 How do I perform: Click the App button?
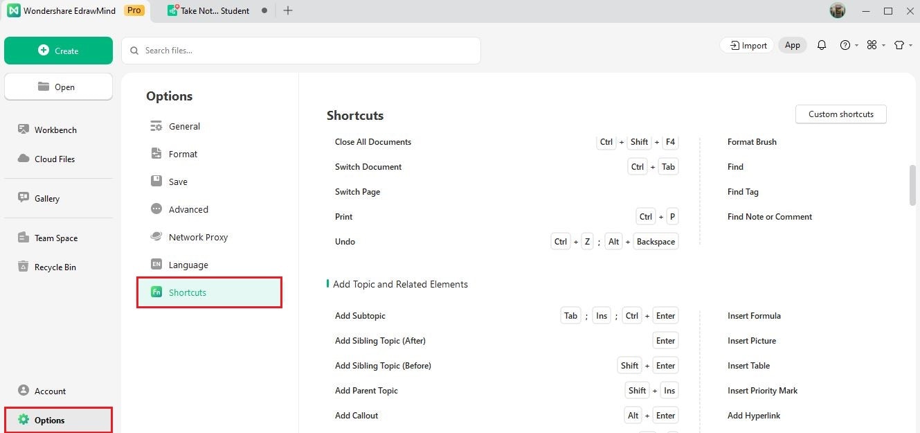(x=793, y=45)
